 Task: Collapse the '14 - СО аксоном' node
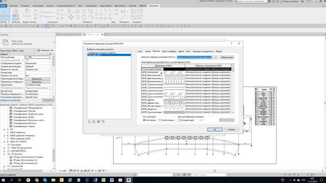click(x=4, y=154)
